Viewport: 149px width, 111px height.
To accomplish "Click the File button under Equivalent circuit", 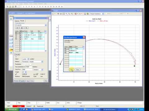I will 26,28.
